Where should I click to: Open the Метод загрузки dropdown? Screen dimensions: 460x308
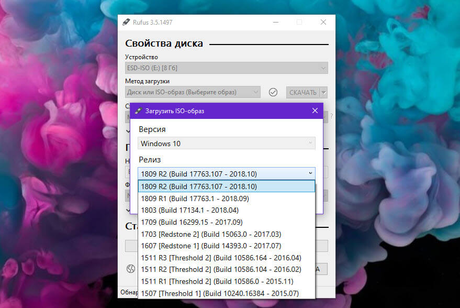193,92
